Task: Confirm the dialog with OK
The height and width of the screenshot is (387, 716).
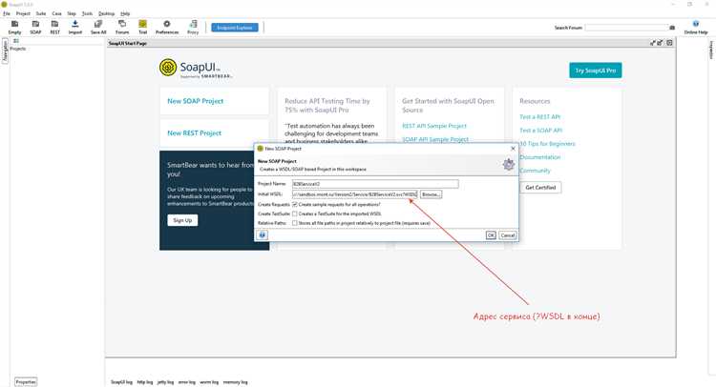Action: [x=491, y=235]
